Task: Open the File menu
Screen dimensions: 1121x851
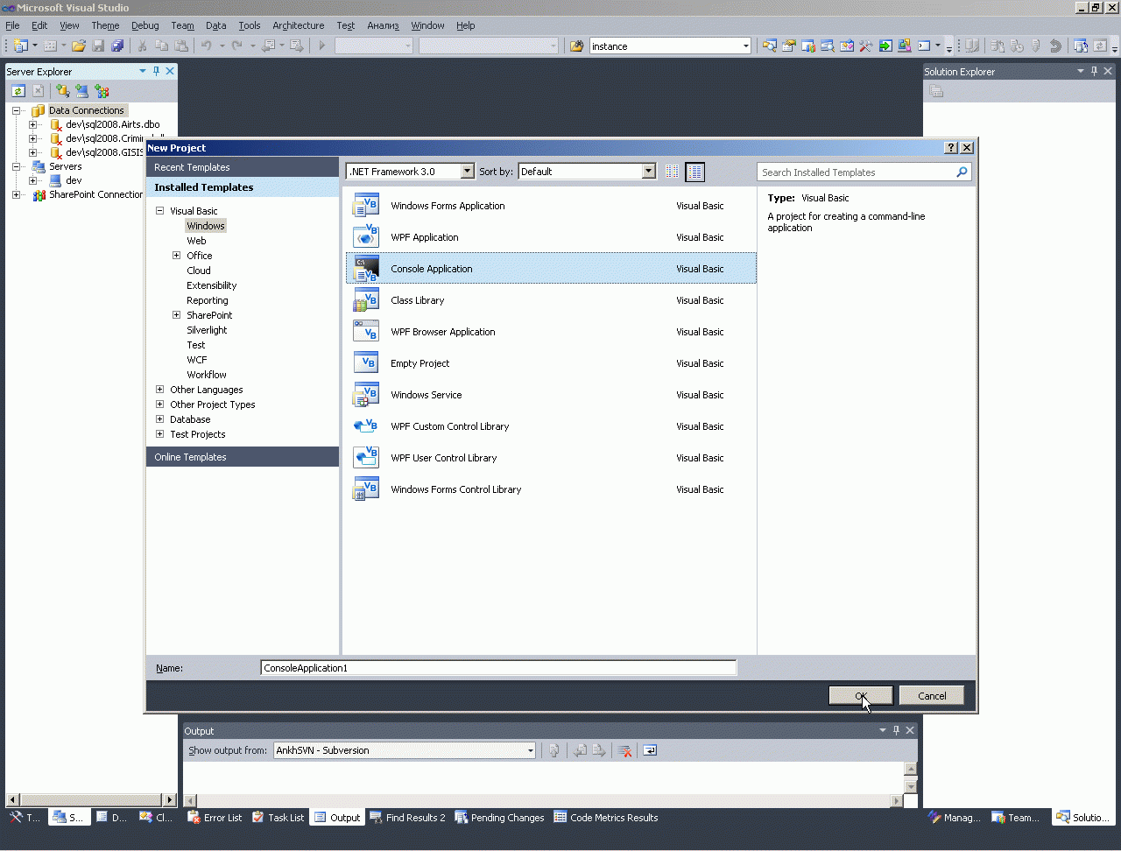Action: (12, 25)
